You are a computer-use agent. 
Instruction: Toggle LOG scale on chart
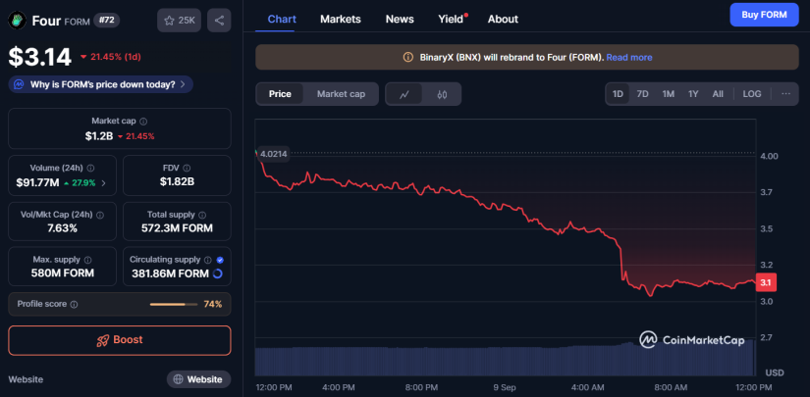coord(752,94)
